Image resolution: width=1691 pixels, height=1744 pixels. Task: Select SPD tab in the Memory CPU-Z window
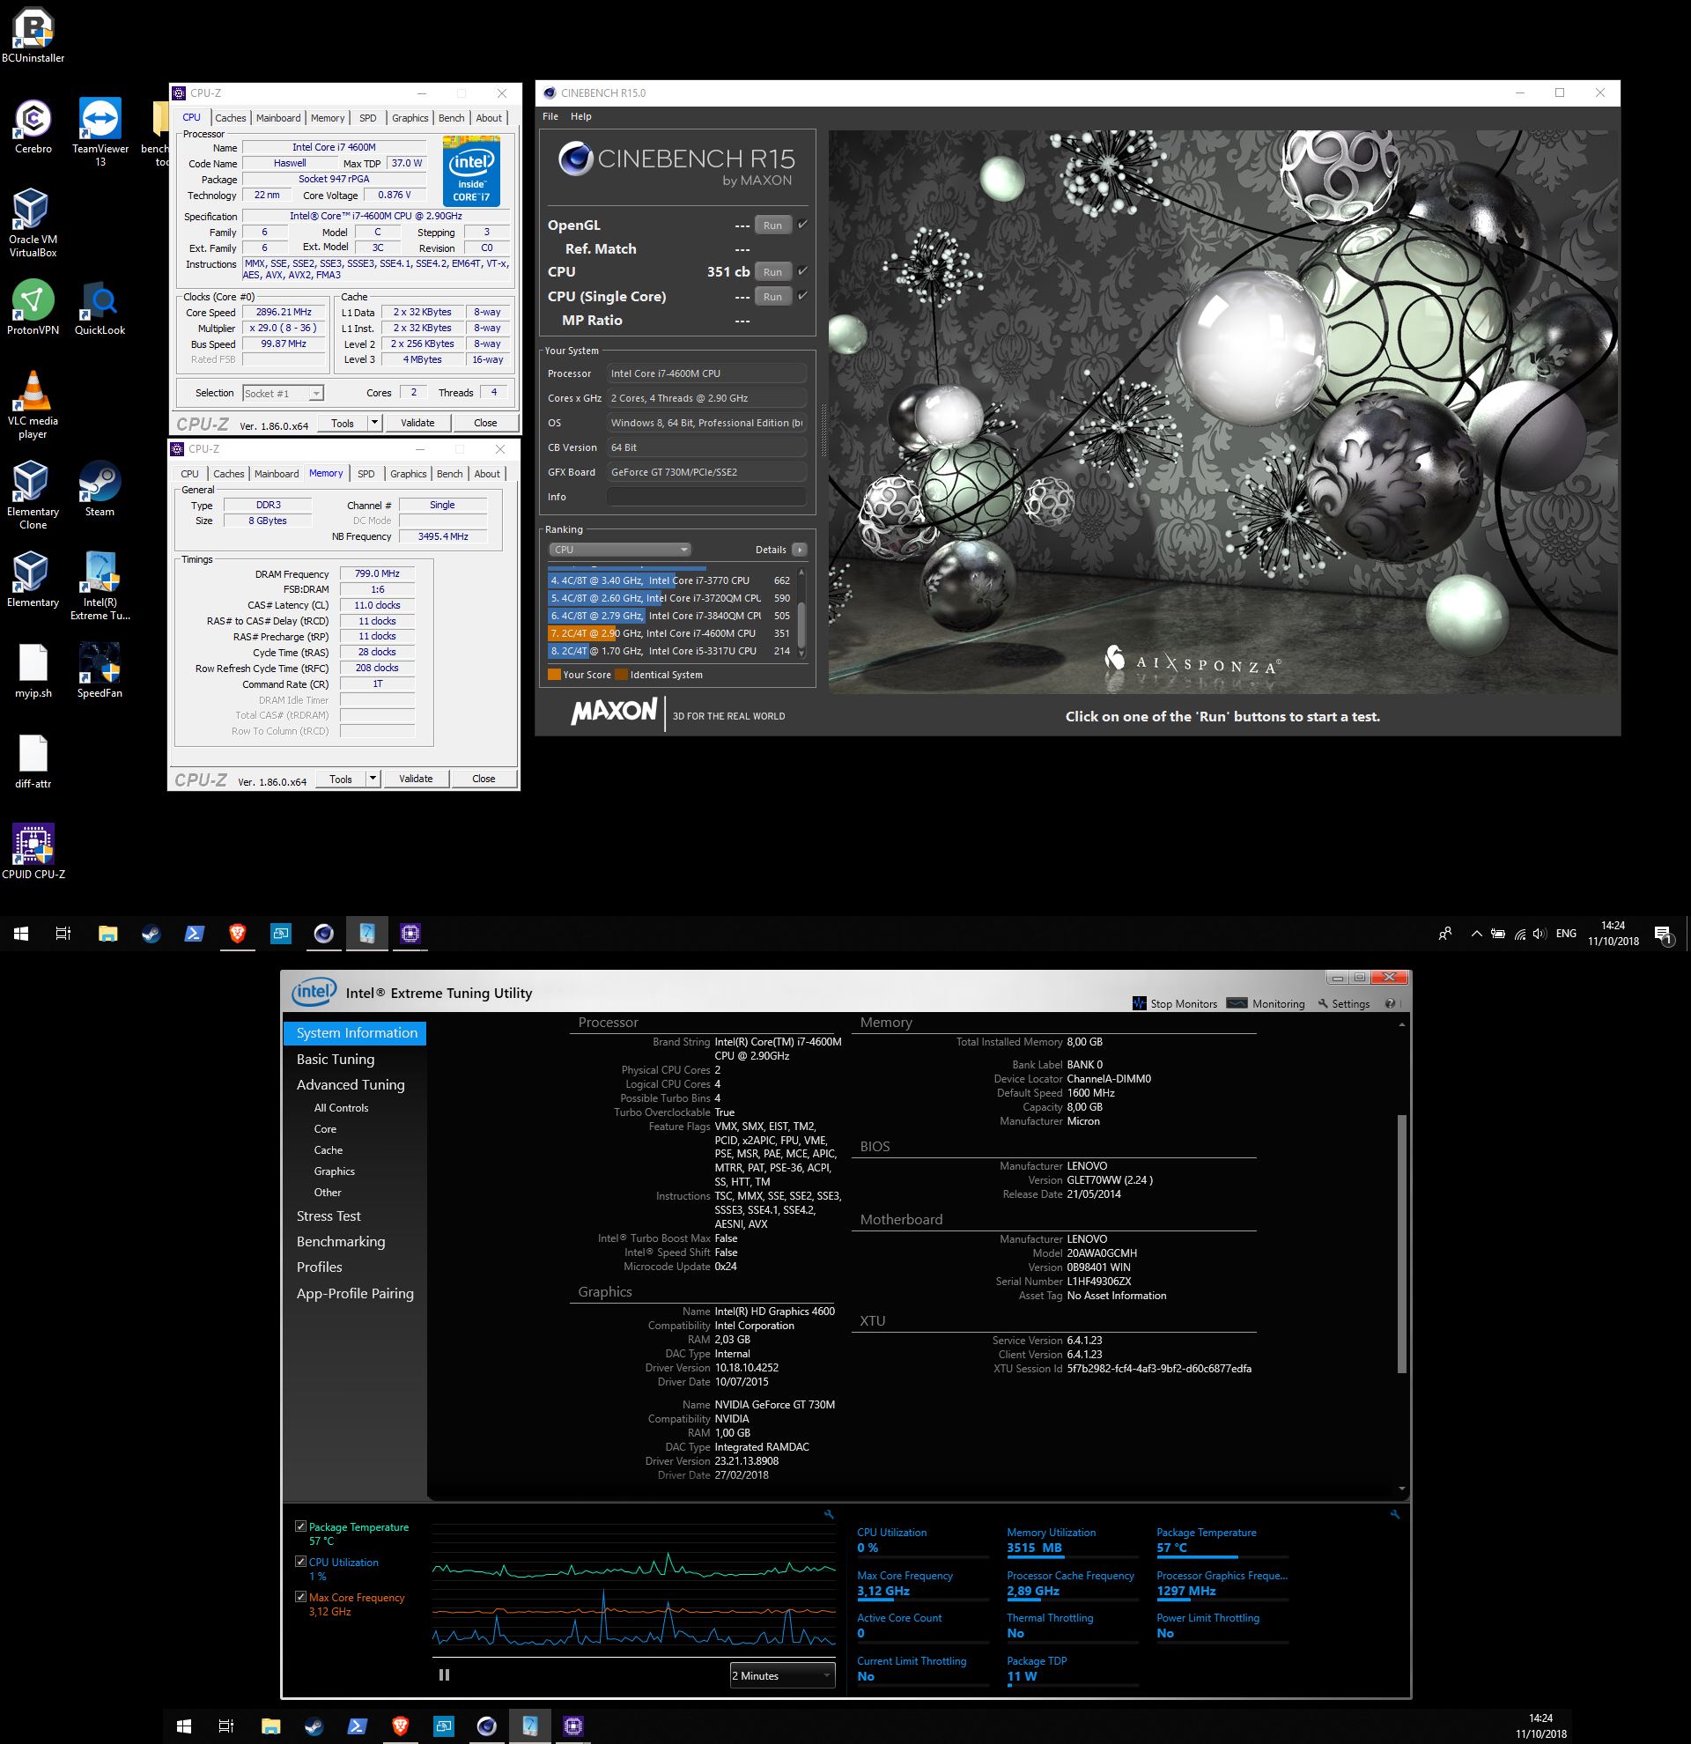pyautogui.click(x=366, y=473)
